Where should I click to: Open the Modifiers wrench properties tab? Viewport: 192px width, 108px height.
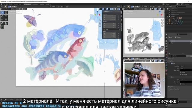166,57
